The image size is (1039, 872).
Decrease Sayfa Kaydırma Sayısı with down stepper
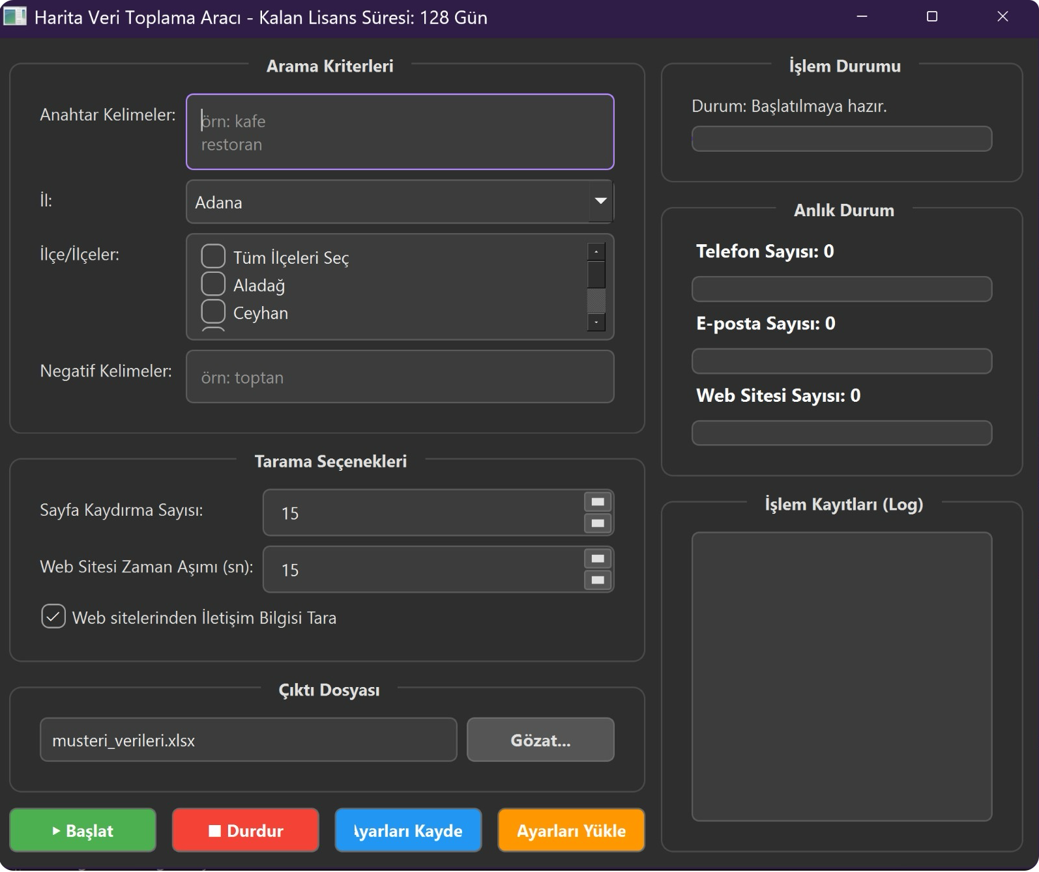tap(597, 524)
